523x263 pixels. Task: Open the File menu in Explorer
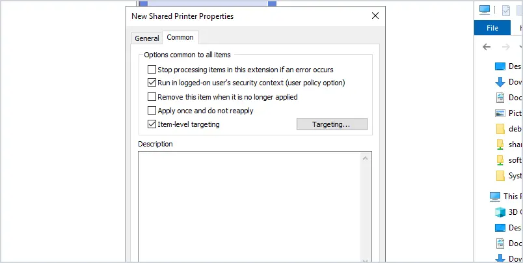pos(492,28)
